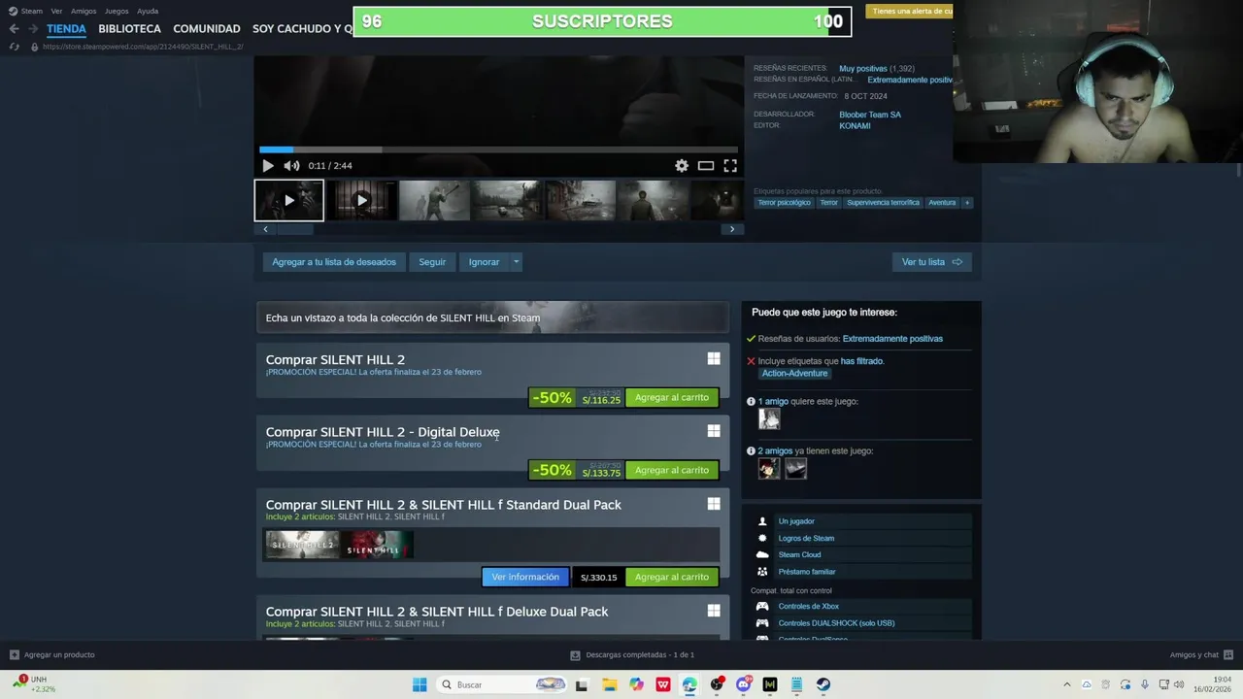Click the Action-Adventure filtered tag
This screenshot has height=699, width=1243.
pos(794,374)
